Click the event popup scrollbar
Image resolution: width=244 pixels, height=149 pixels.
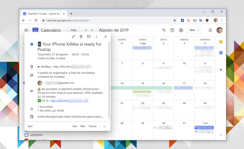[109, 80]
